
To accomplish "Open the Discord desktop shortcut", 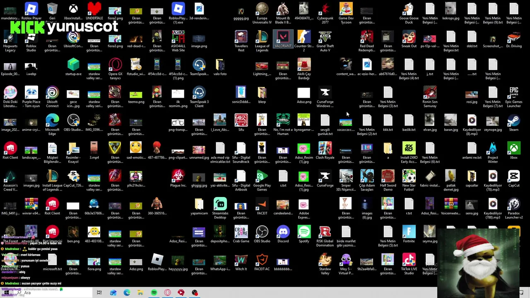I will click(x=283, y=234).
